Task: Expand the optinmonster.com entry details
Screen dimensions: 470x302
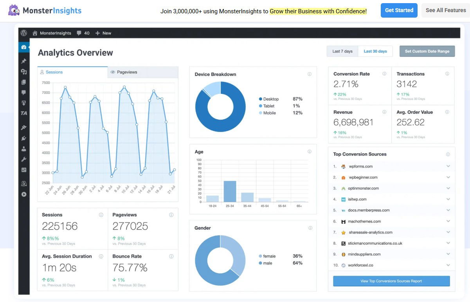Action: click(x=448, y=188)
